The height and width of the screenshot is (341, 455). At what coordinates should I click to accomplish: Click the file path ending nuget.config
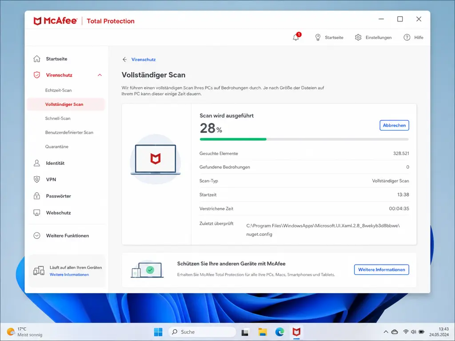[x=323, y=230]
